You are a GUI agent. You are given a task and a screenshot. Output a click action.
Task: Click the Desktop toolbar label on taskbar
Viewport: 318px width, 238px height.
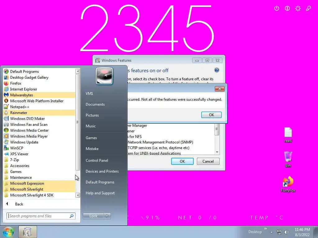point(255,232)
